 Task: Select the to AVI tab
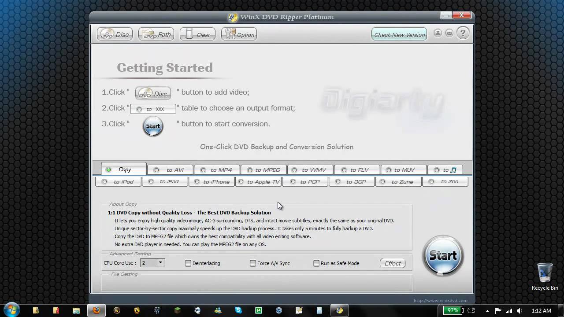coord(171,170)
